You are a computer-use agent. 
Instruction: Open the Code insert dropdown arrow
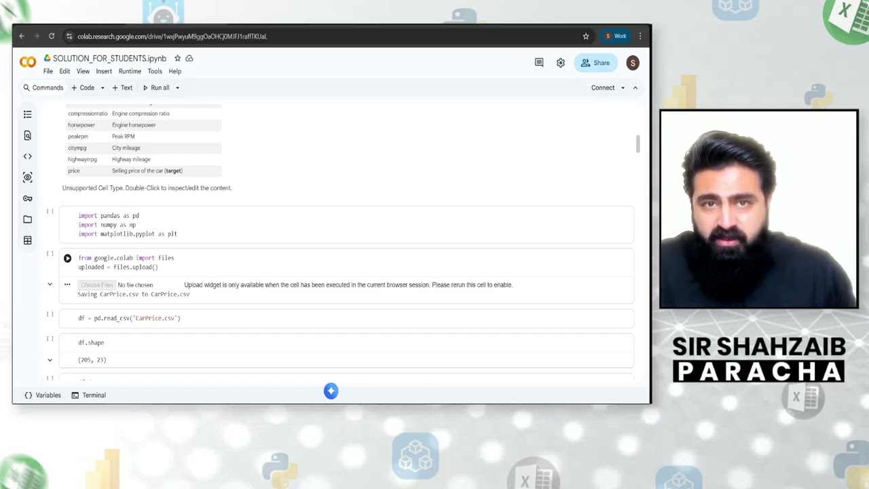point(103,88)
